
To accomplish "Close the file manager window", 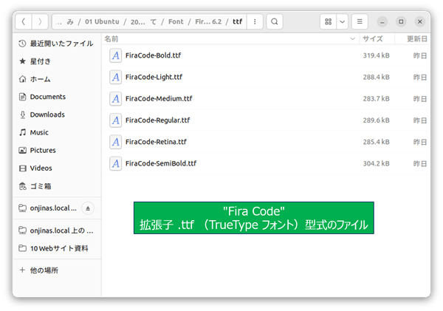I will (x=420, y=21).
